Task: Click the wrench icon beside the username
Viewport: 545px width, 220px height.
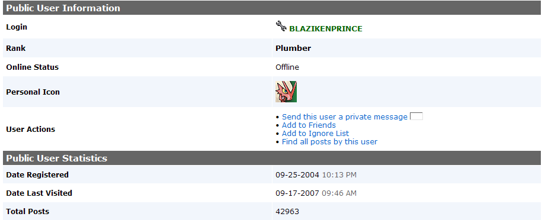Action: click(281, 27)
